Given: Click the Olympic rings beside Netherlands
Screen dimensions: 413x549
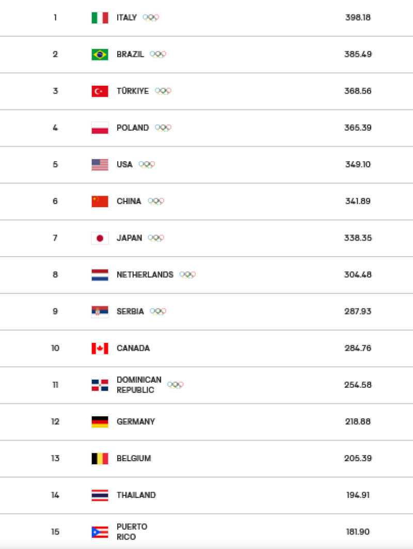Looking at the screenshot, I should pos(187,275).
